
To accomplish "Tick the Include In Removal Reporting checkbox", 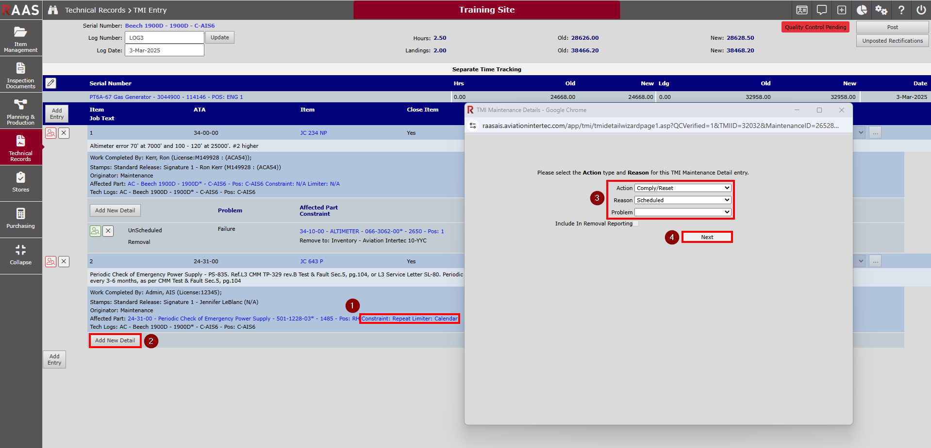I will tap(635, 224).
